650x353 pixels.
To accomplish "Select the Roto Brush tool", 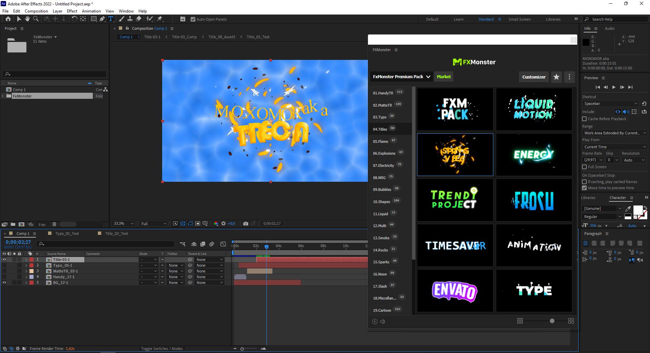I will click(149, 19).
